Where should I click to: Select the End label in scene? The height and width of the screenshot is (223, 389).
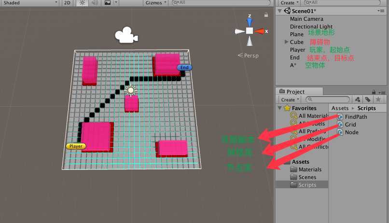(x=184, y=67)
